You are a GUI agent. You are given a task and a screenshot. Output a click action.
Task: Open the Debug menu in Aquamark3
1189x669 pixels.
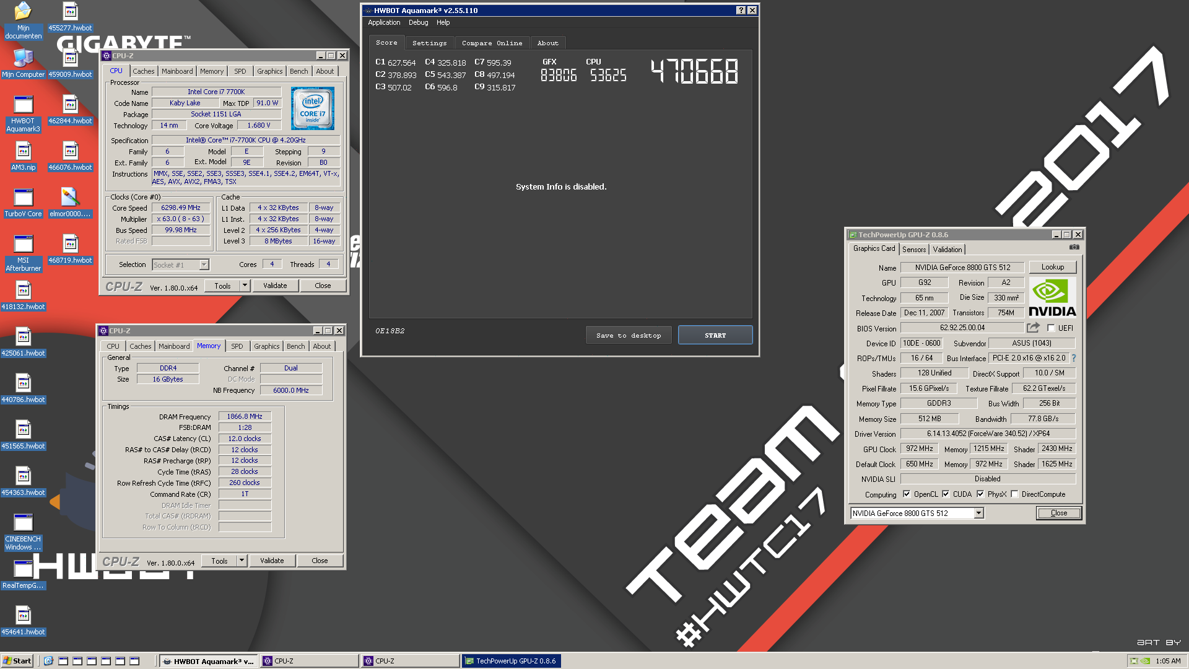point(418,22)
